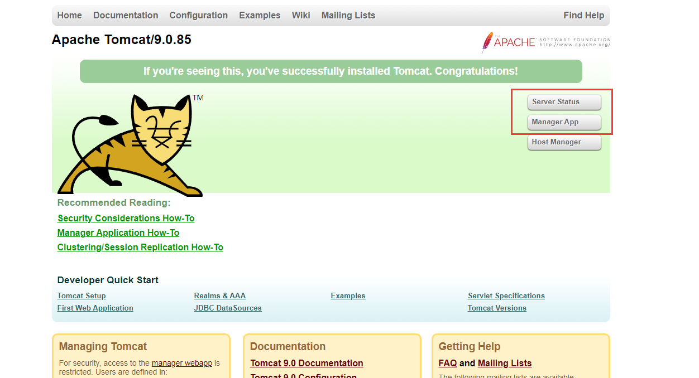Click the Getting Help heading
This screenshot has width=699, height=378.
[470, 346]
